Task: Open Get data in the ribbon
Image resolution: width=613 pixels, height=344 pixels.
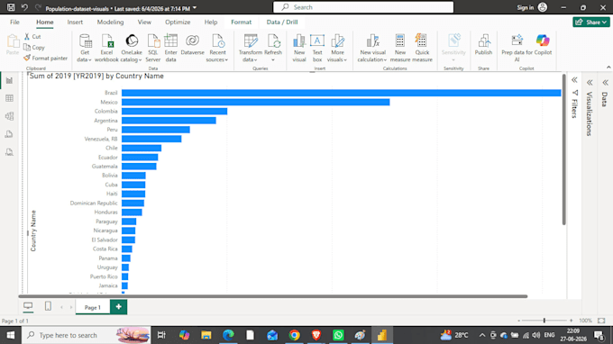Action: (85, 48)
